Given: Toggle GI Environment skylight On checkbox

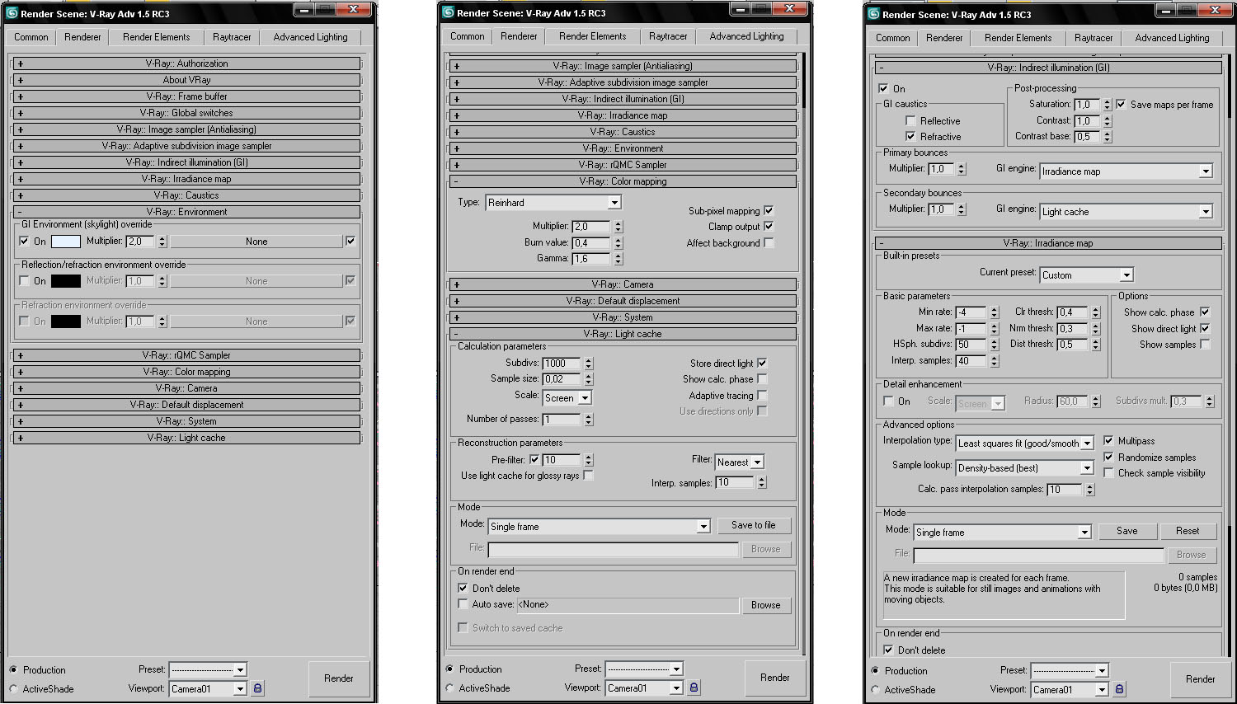Looking at the screenshot, I should [24, 242].
